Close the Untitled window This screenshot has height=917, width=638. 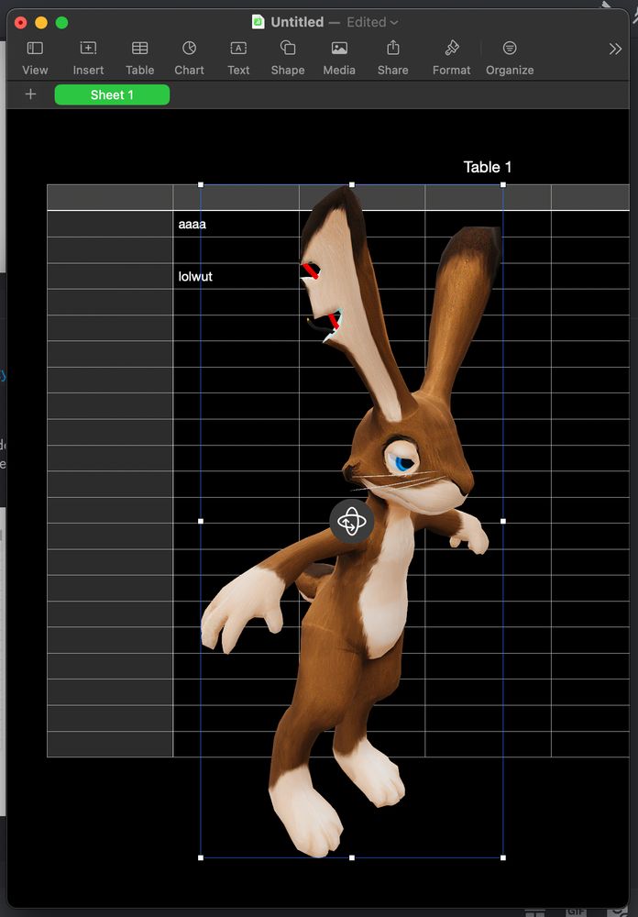tap(21, 23)
